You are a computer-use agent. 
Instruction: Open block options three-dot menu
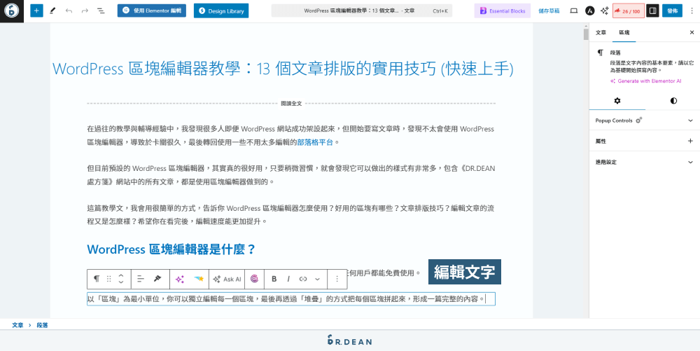click(337, 279)
